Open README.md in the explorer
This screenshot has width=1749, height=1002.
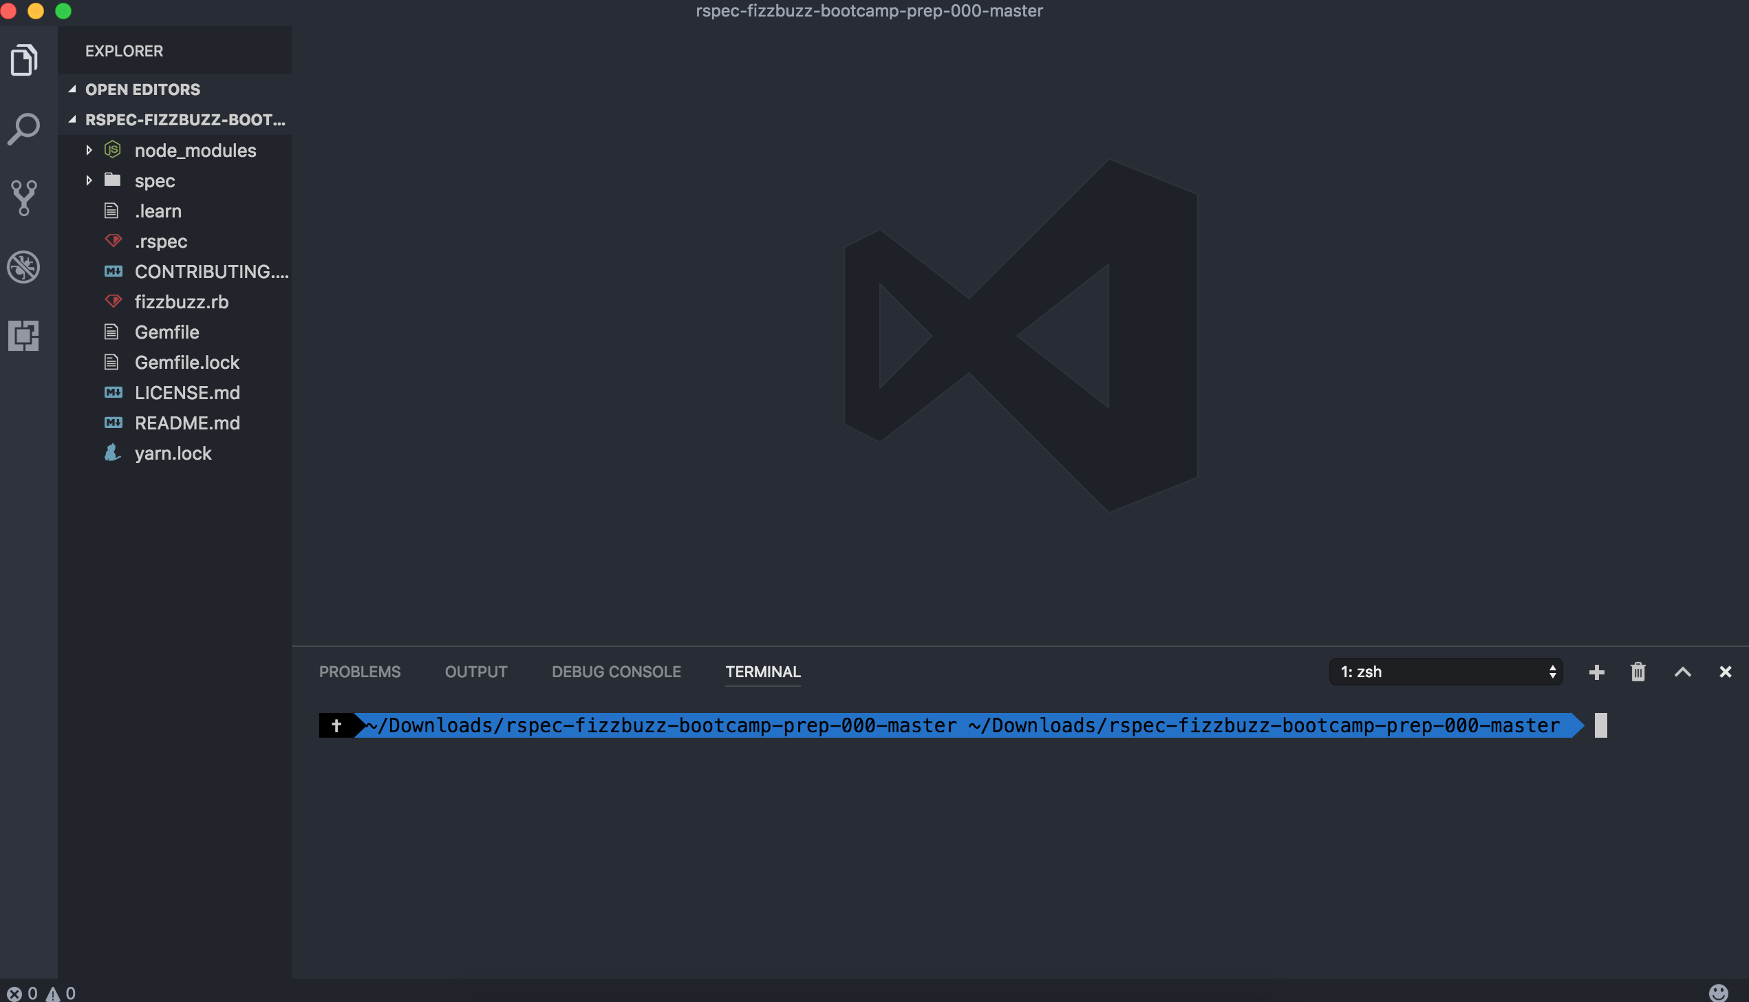(187, 423)
